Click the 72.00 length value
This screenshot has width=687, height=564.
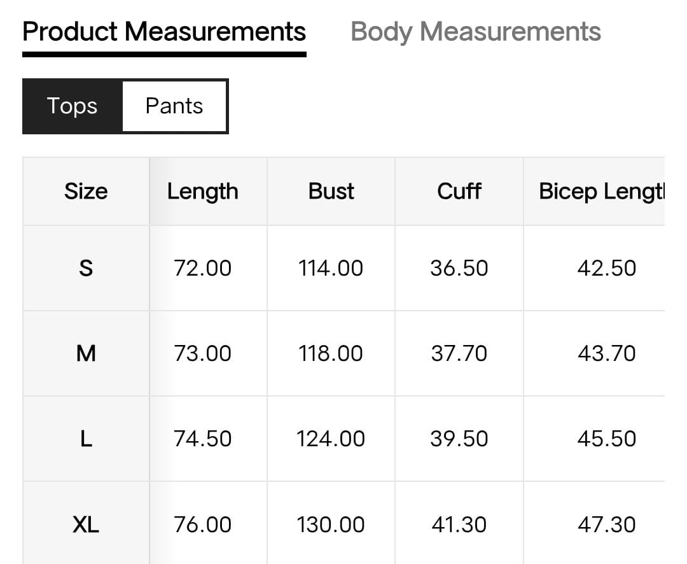(202, 268)
